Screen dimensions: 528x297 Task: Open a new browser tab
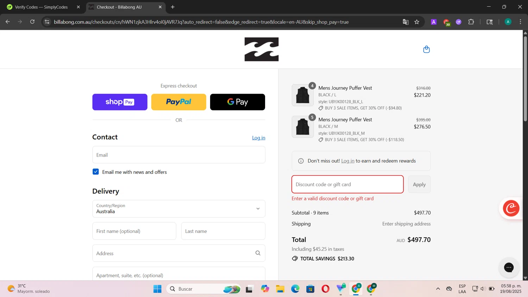[x=172, y=7]
